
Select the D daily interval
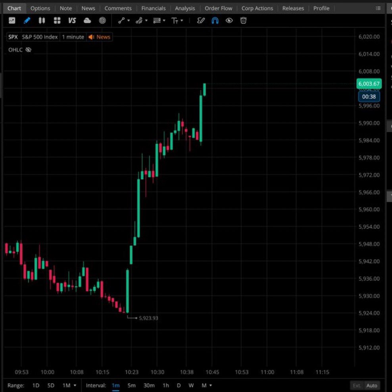pyautogui.click(x=179, y=385)
